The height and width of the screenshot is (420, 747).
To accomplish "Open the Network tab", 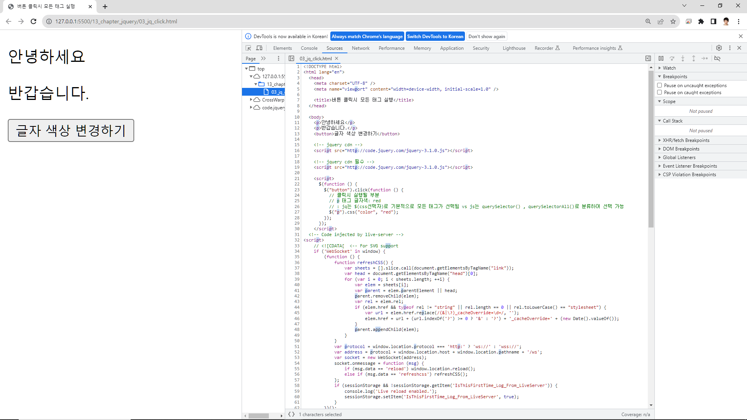I will coord(360,48).
